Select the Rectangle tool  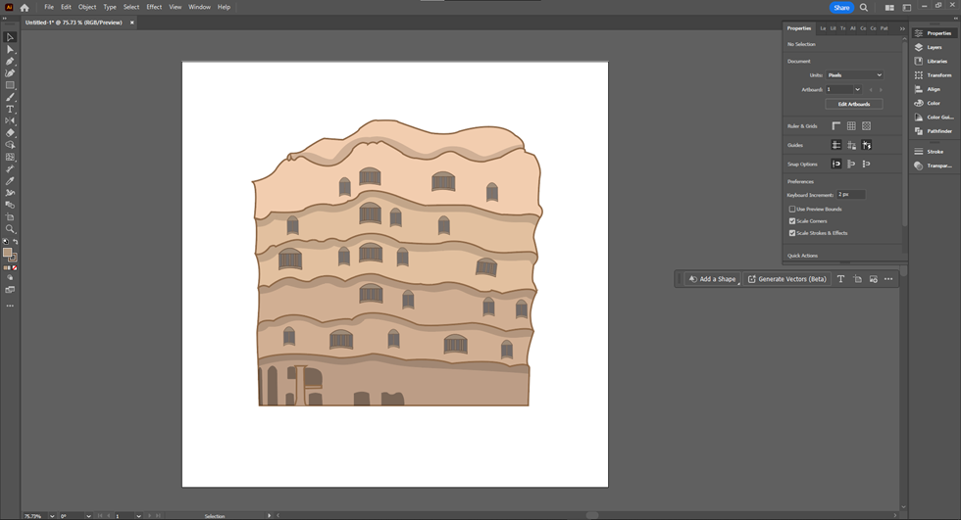(x=10, y=85)
